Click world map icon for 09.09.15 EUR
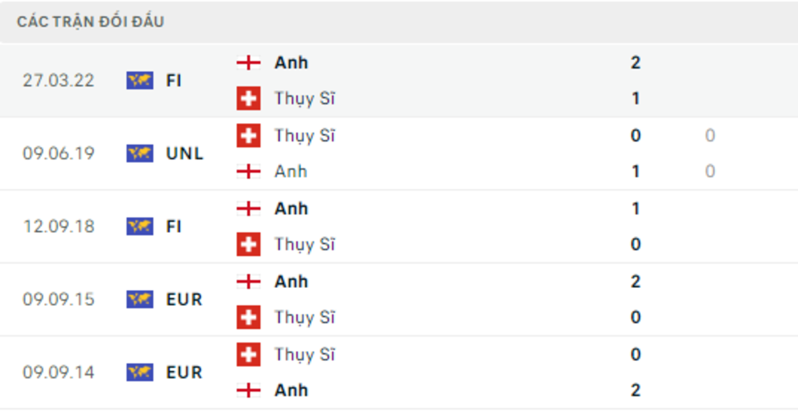The height and width of the screenshot is (417, 798). pos(140,299)
